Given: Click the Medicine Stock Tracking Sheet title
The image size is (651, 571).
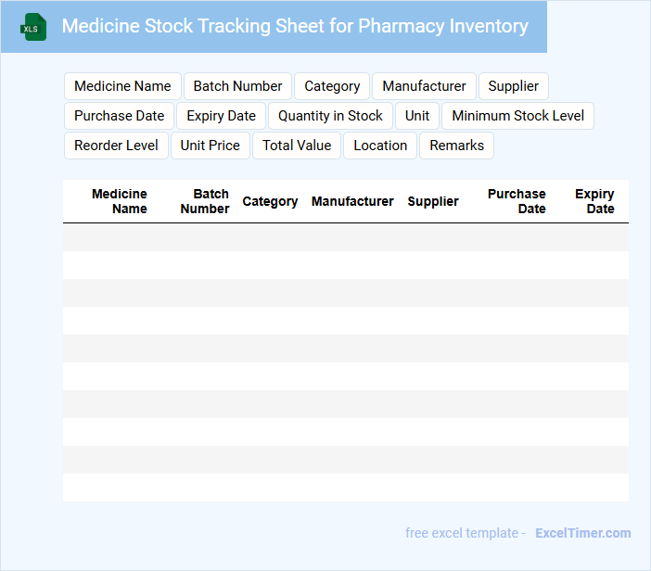Looking at the screenshot, I should click(x=295, y=26).
